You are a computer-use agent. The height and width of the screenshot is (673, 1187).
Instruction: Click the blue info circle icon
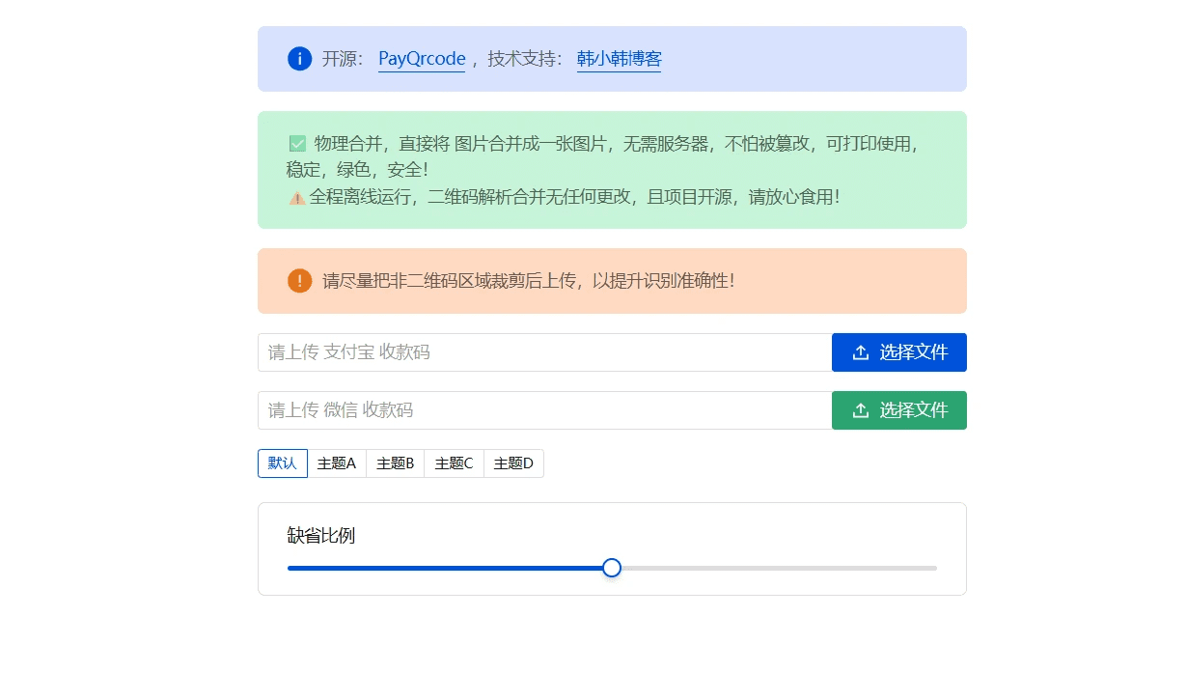299,59
